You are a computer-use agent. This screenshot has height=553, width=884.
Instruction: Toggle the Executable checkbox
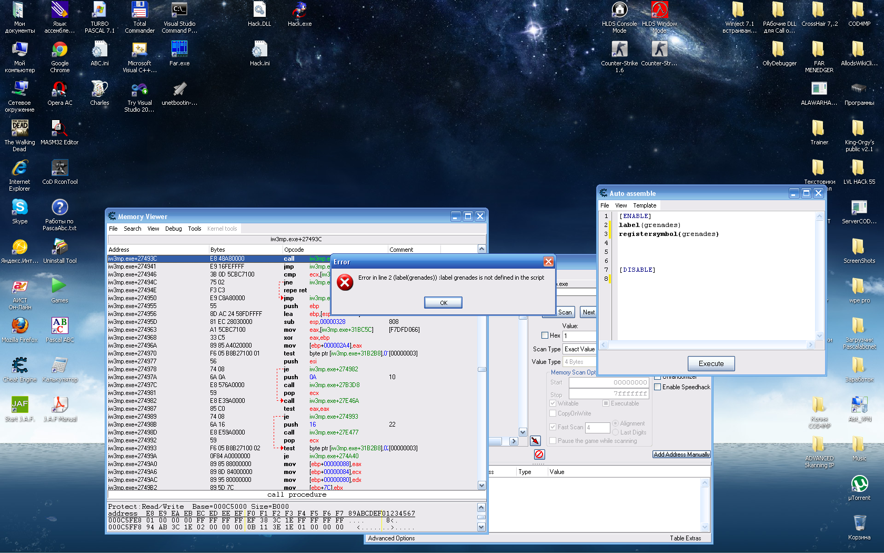[x=606, y=403]
